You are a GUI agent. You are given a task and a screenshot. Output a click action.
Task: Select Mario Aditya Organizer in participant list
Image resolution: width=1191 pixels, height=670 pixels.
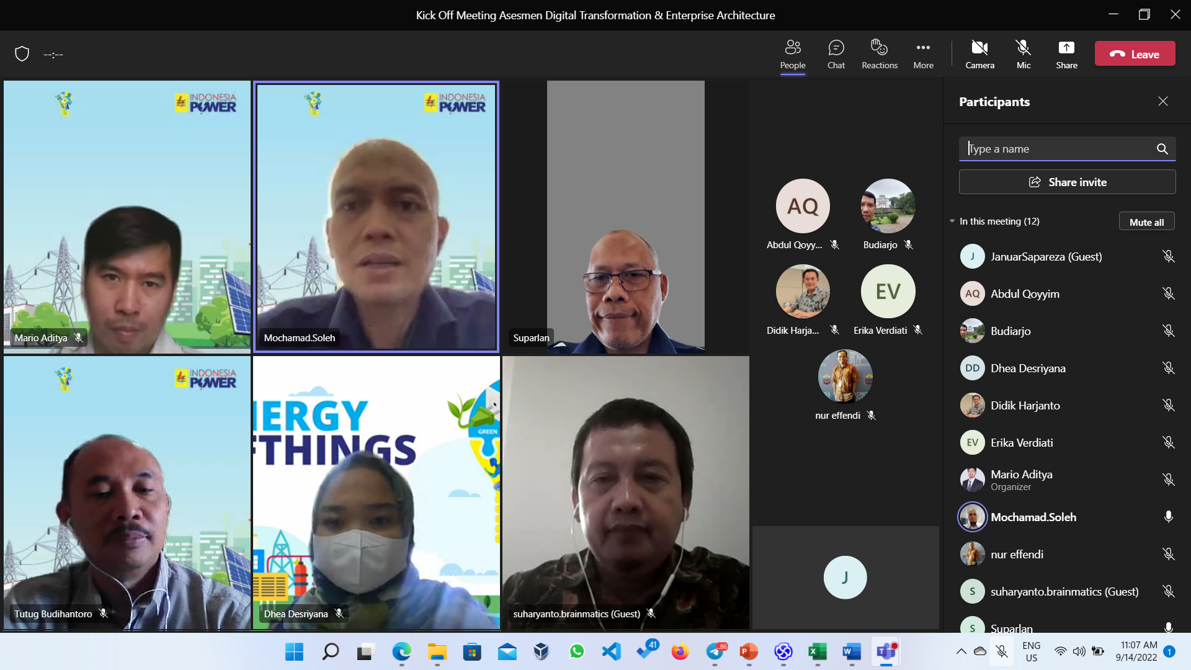point(1022,480)
